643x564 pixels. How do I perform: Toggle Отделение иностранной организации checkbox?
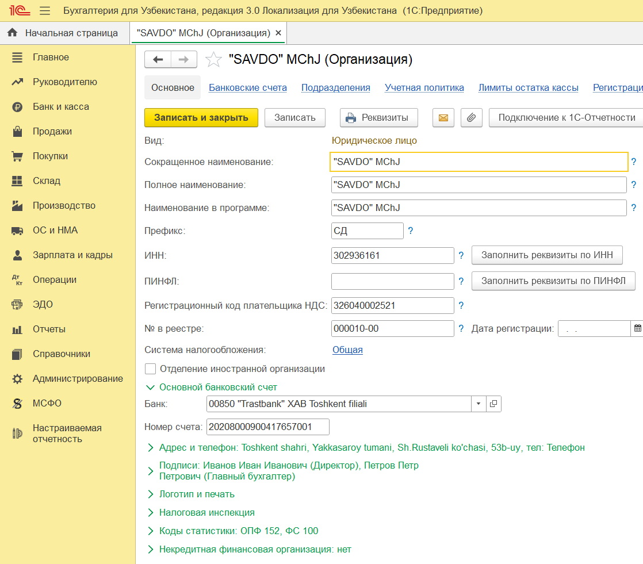pos(151,369)
